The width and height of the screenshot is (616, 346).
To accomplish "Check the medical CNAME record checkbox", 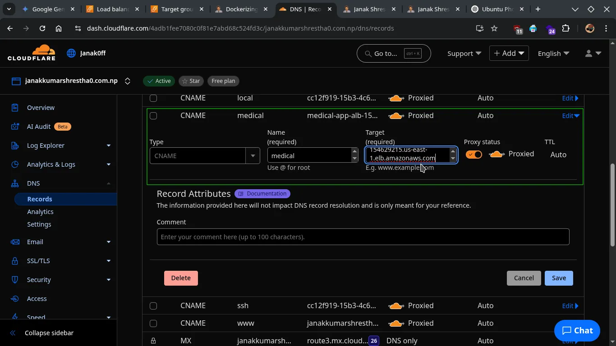I will (x=153, y=116).
